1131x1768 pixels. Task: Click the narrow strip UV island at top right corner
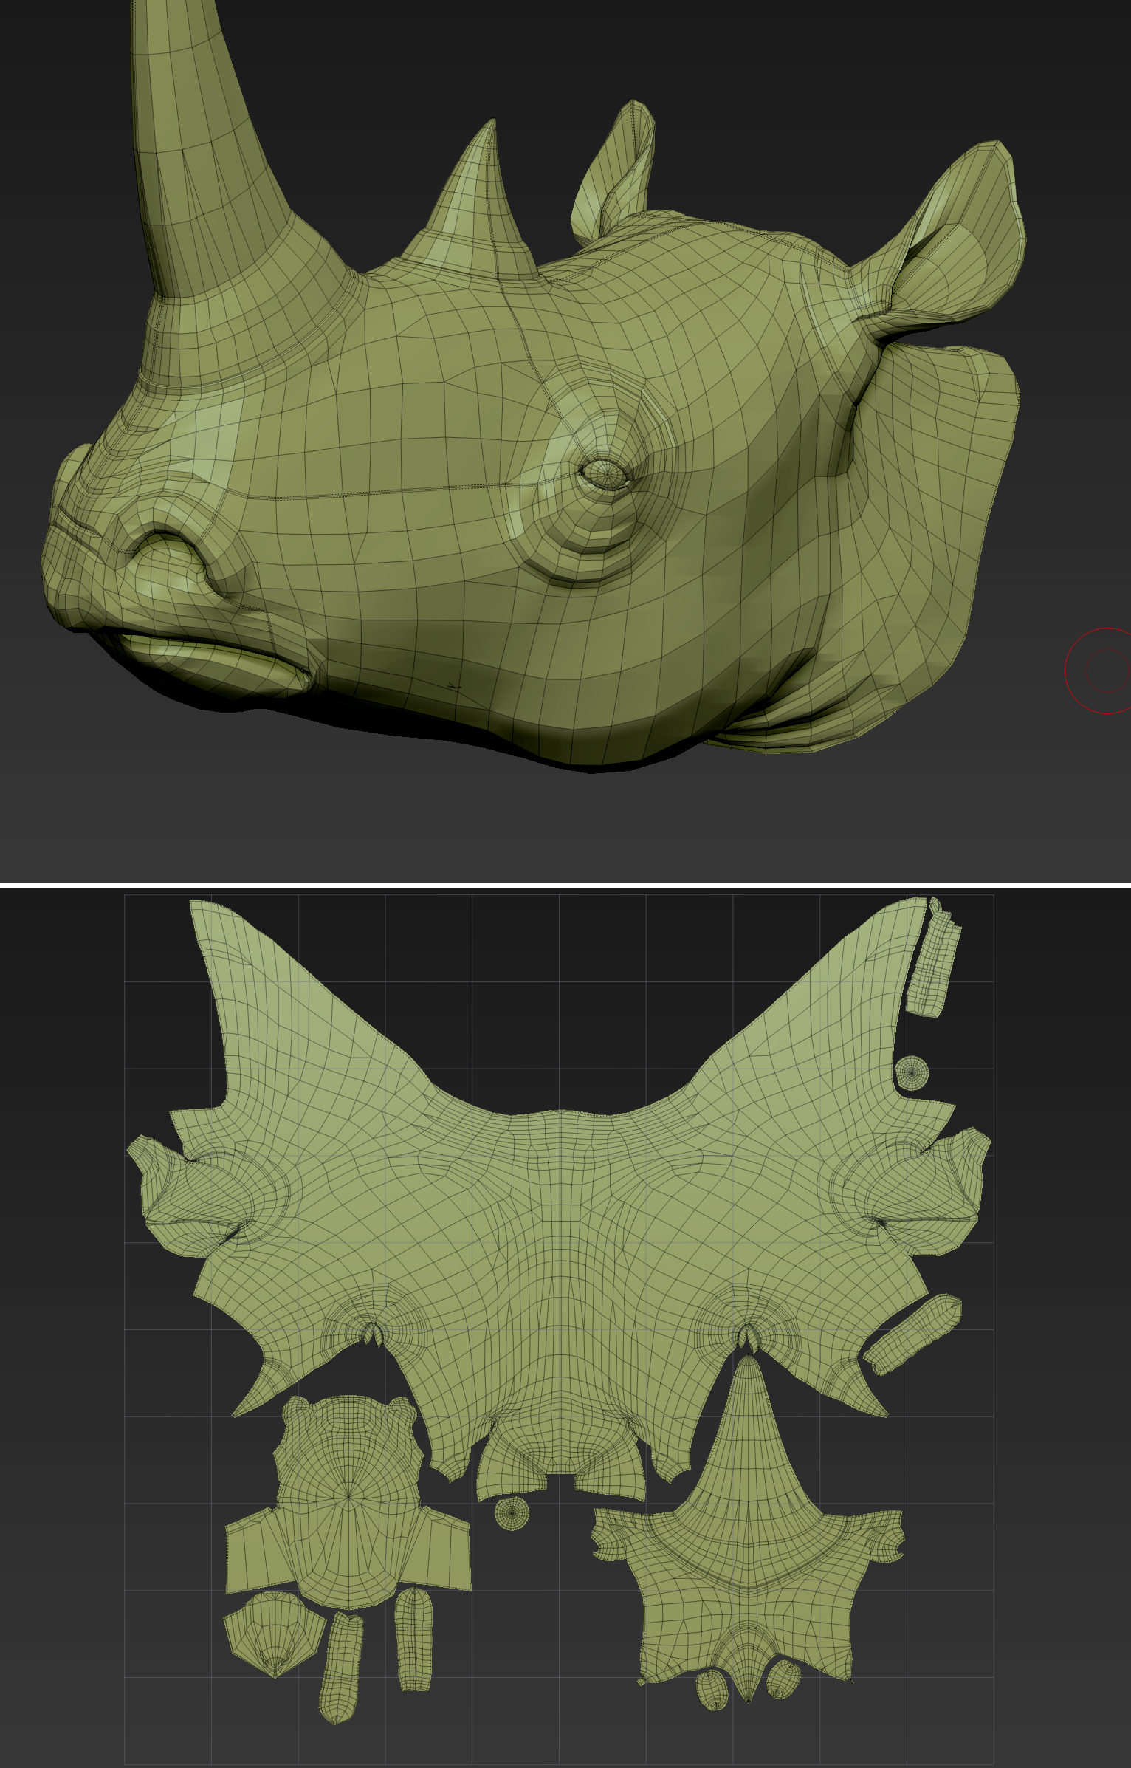click(932, 960)
